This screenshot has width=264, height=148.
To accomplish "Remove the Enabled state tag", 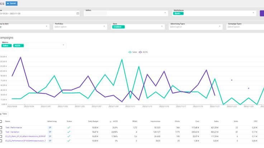I will coord(123,27).
